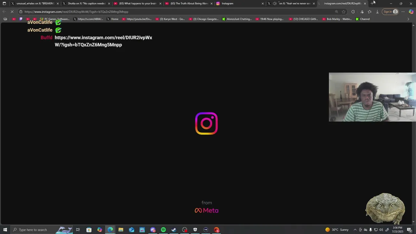This screenshot has width=416, height=234.
Task: Open the Favorites list icon
Action: (x=370, y=12)
